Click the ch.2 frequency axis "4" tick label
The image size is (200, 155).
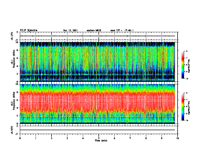point(17,108)
